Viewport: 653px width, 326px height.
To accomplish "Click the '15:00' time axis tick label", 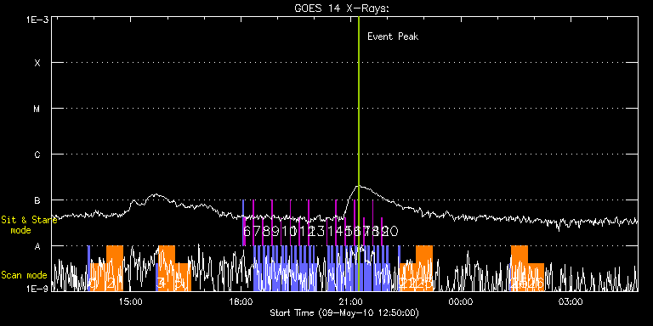I will pos(131,301).
